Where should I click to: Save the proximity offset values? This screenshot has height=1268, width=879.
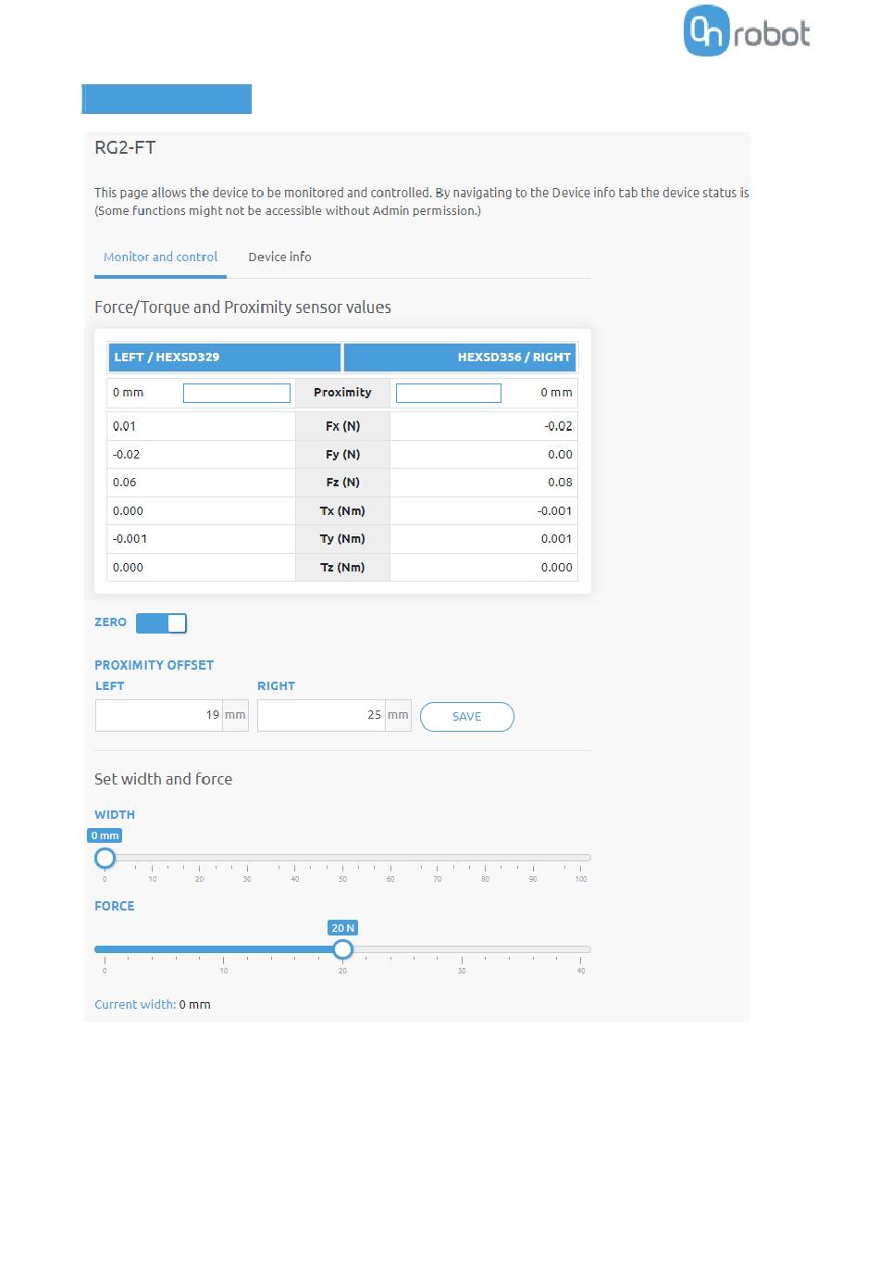coord(466,717)
